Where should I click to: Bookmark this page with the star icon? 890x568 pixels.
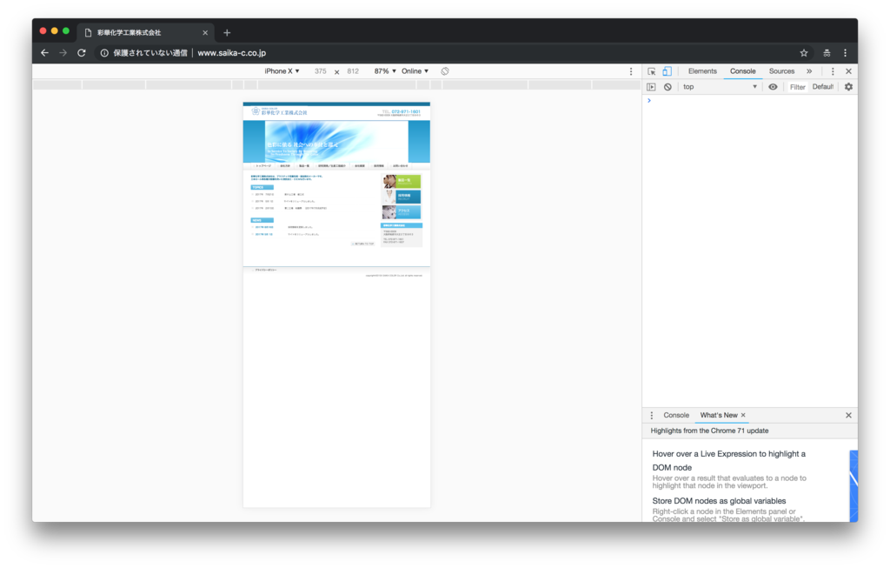click(x=804, y=53)
